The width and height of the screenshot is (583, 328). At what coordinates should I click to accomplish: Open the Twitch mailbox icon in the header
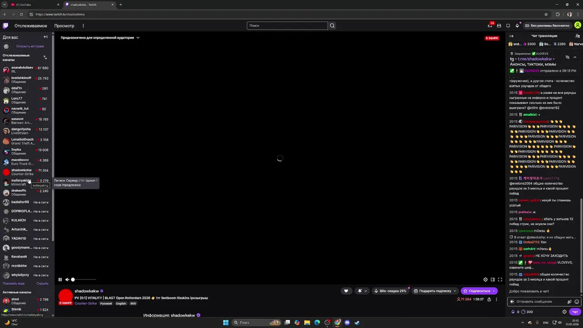click(x=499, y=26)
